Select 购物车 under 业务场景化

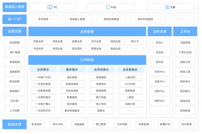point(101,111)
